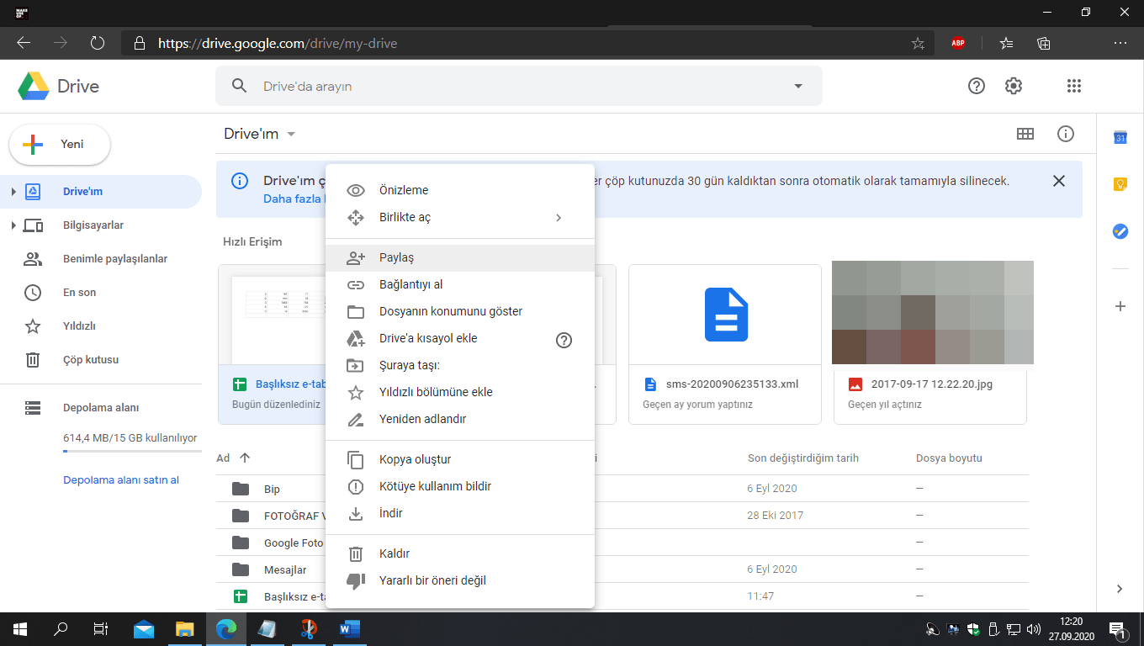
Task: Open Depolama alanı satın al link
Action: pyautogui.click(x=121, y=480)
